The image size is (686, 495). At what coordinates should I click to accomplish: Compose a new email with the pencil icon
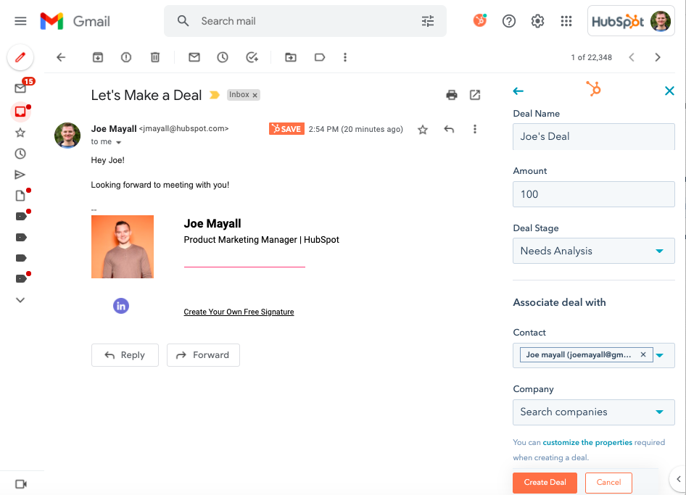click(20, 57)
